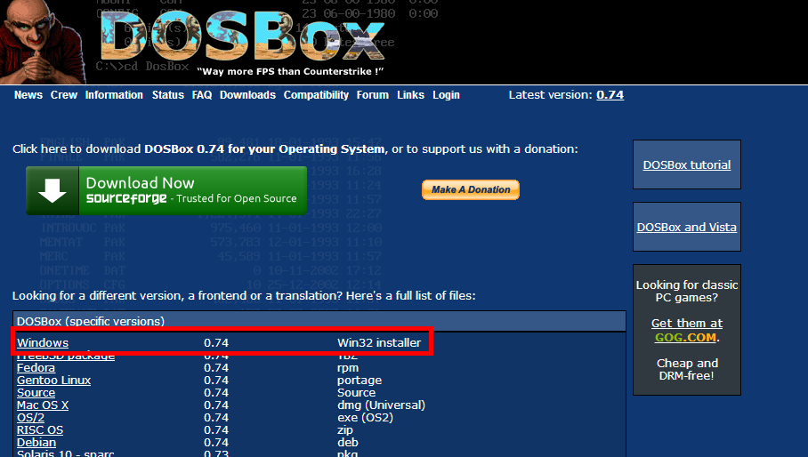Download the RISC OS zip
This screenshot has width=808, height=457.
(40, 429)
